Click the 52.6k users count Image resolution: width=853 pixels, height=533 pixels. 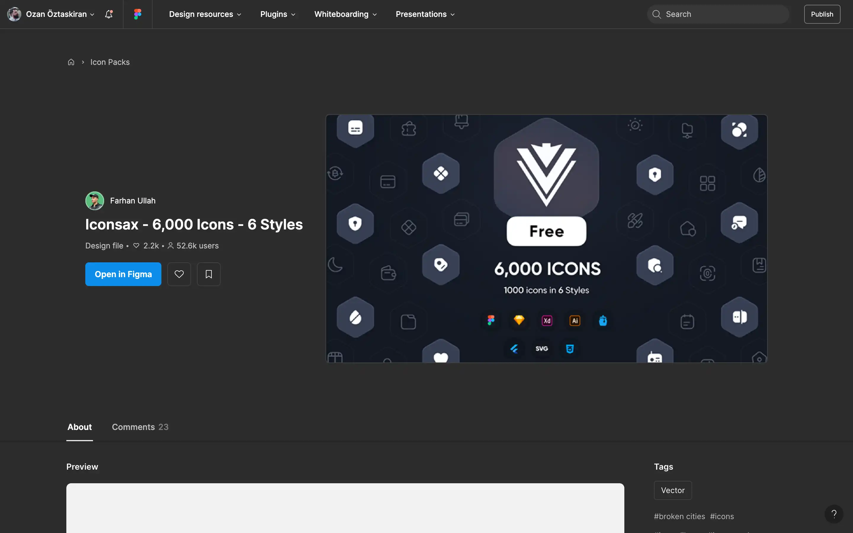coord(193,246)
